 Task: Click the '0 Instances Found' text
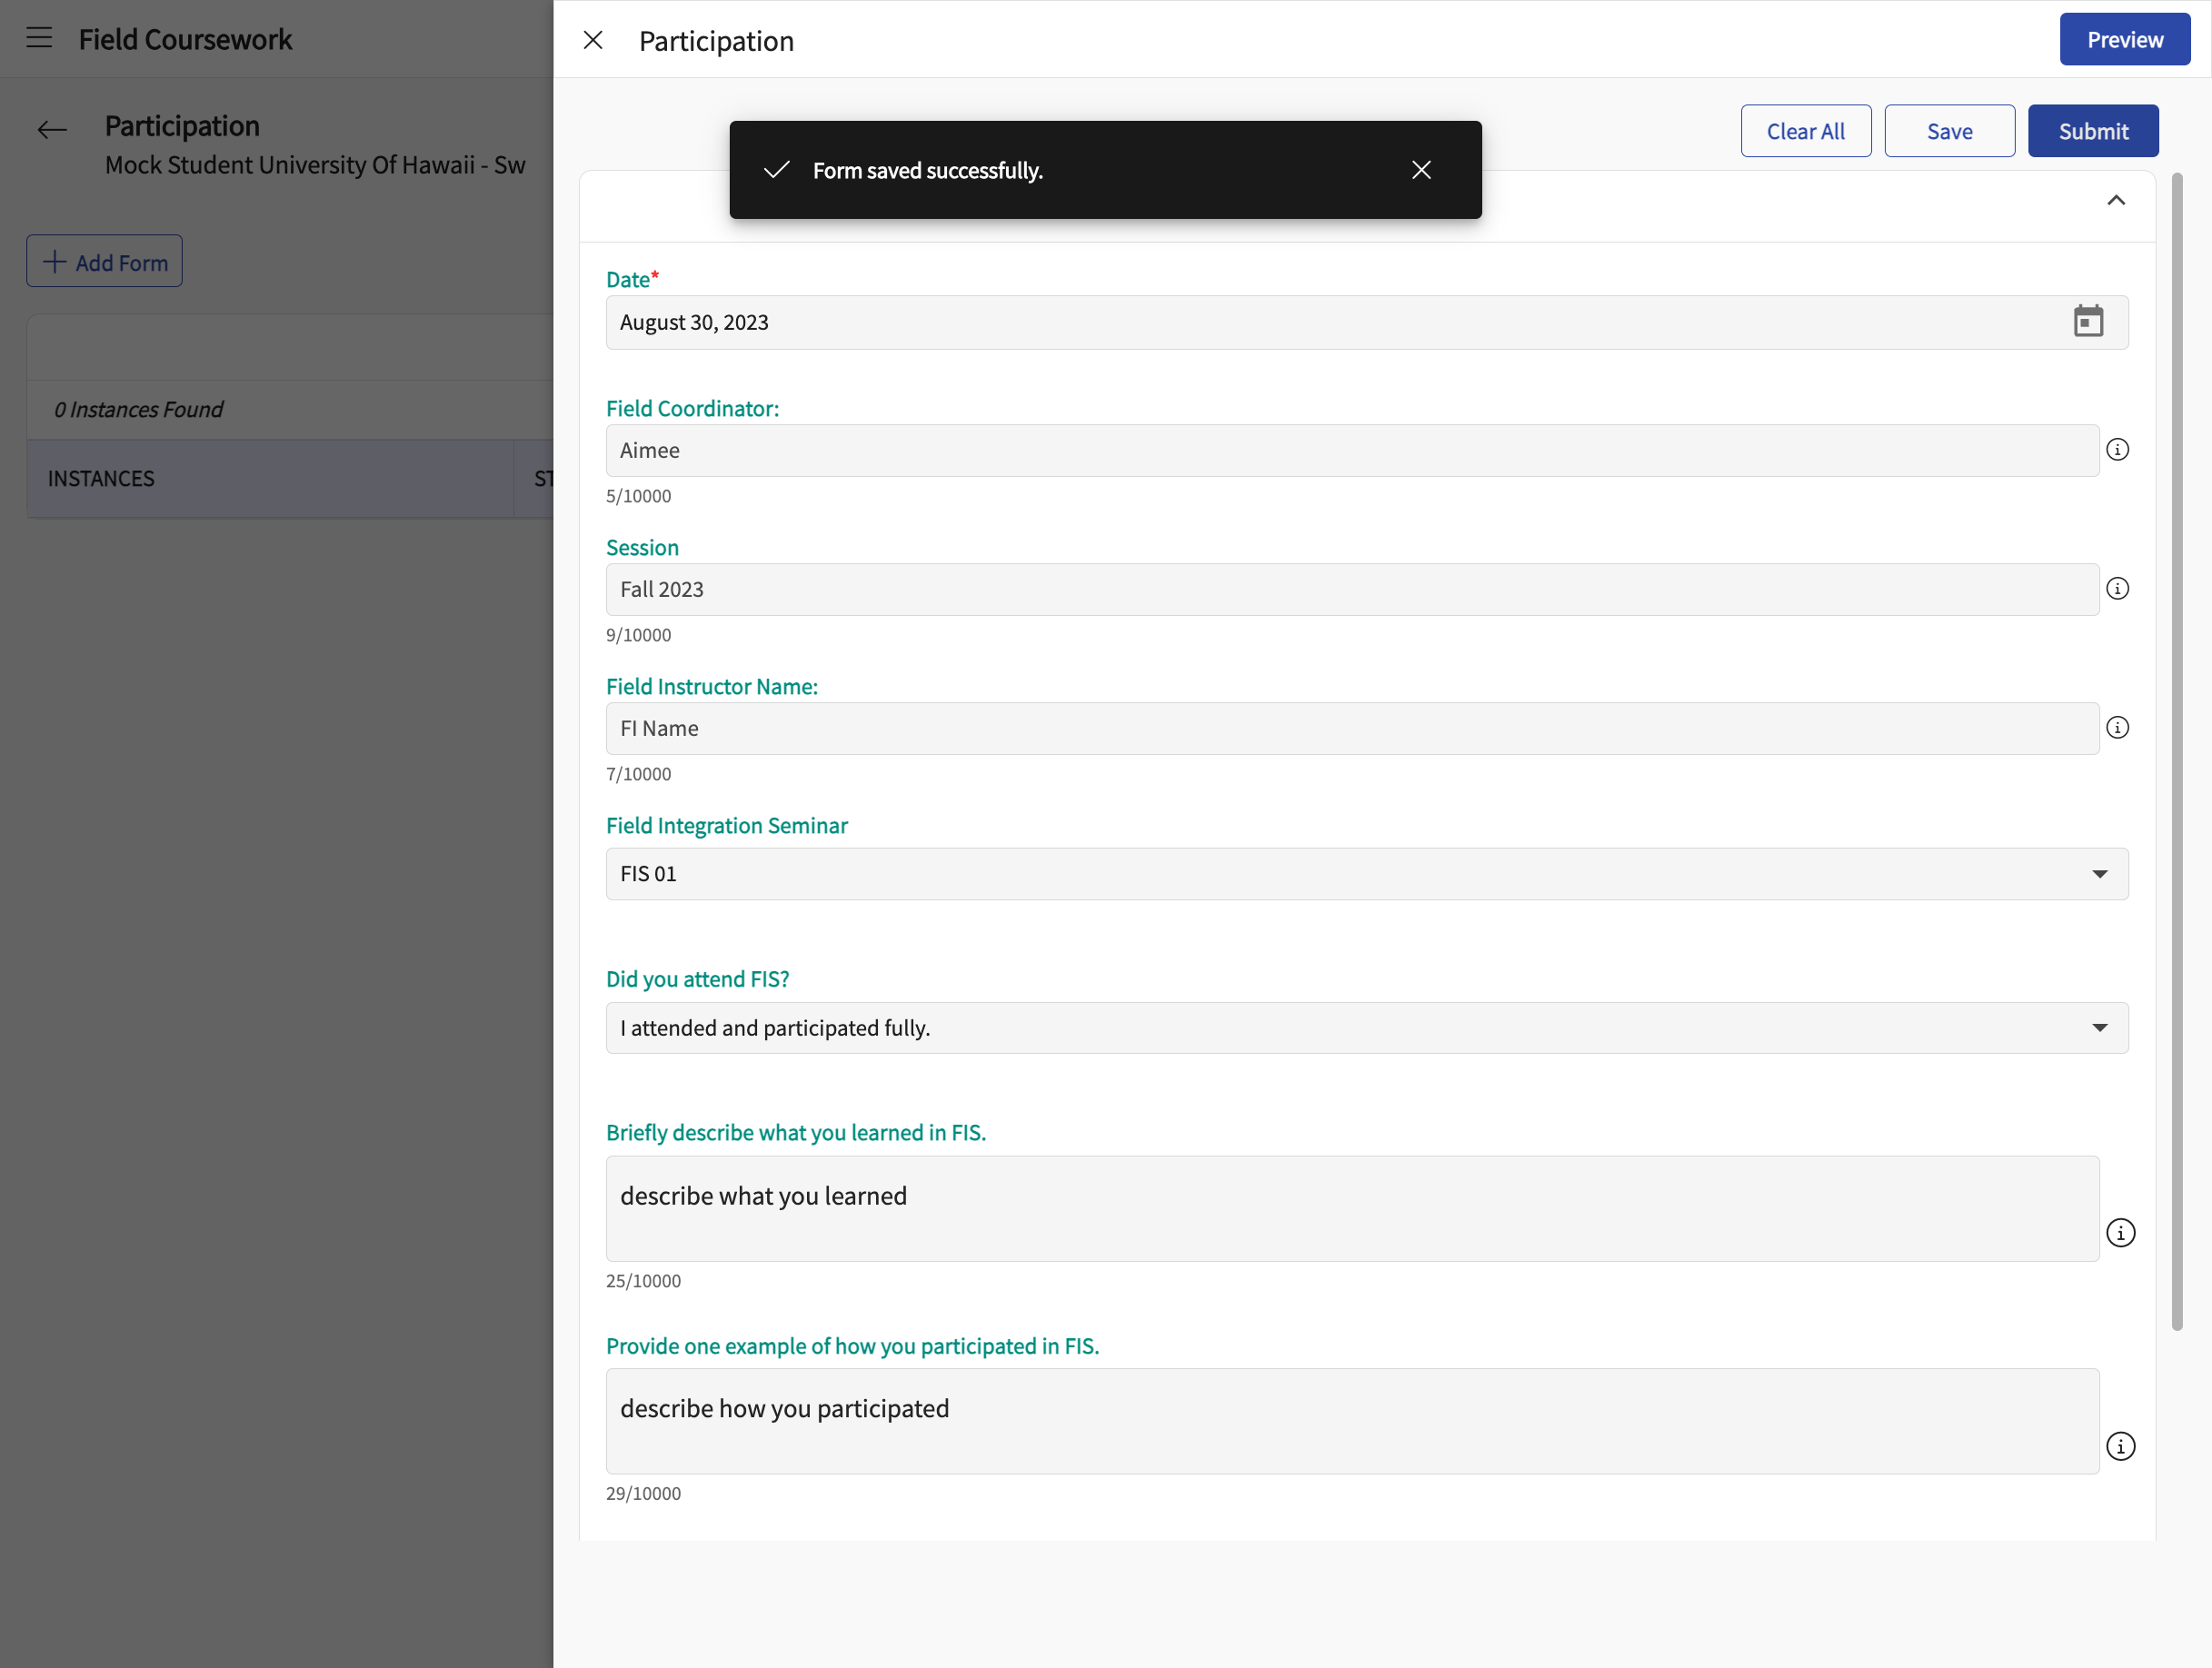139,409
